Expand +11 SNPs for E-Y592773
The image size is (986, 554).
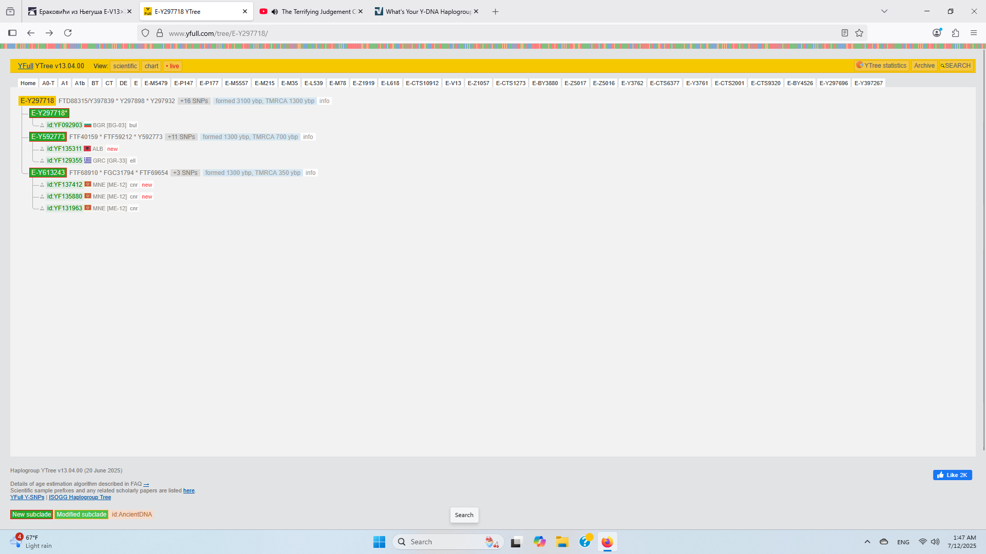point(181,137)
